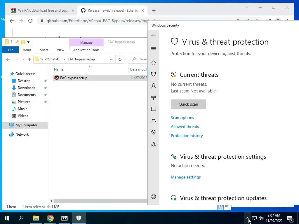Open File menu in File Explorer
Screen dimensions: 299x224
point(11,50)
